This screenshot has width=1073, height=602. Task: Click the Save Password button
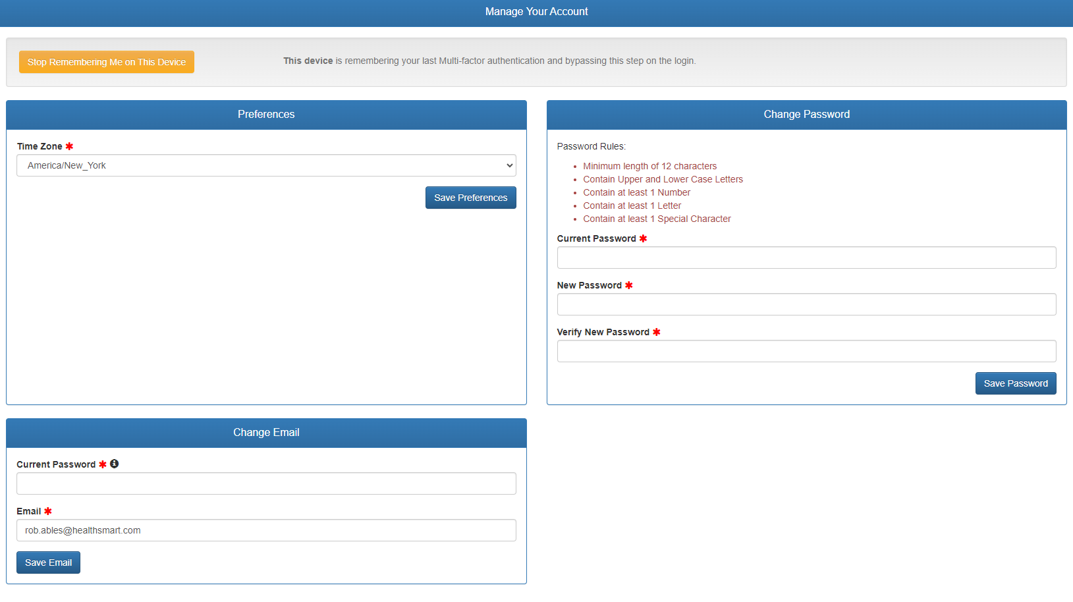1015,383
